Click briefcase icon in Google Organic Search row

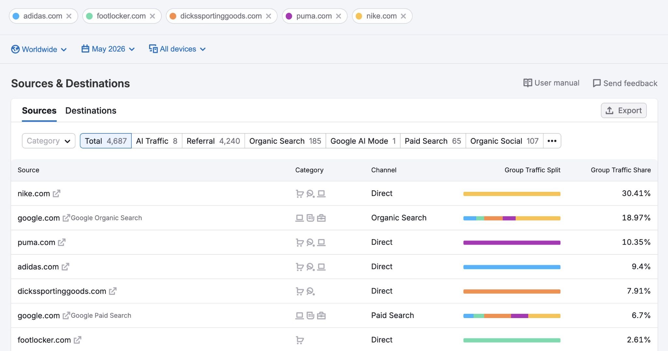[x=321, y=218]
